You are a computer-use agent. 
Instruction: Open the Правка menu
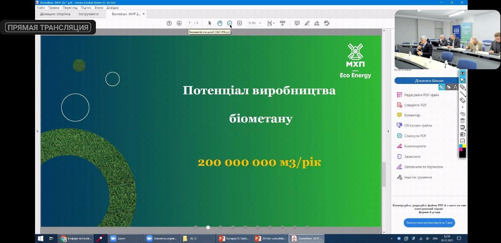[x=54, y=7]
